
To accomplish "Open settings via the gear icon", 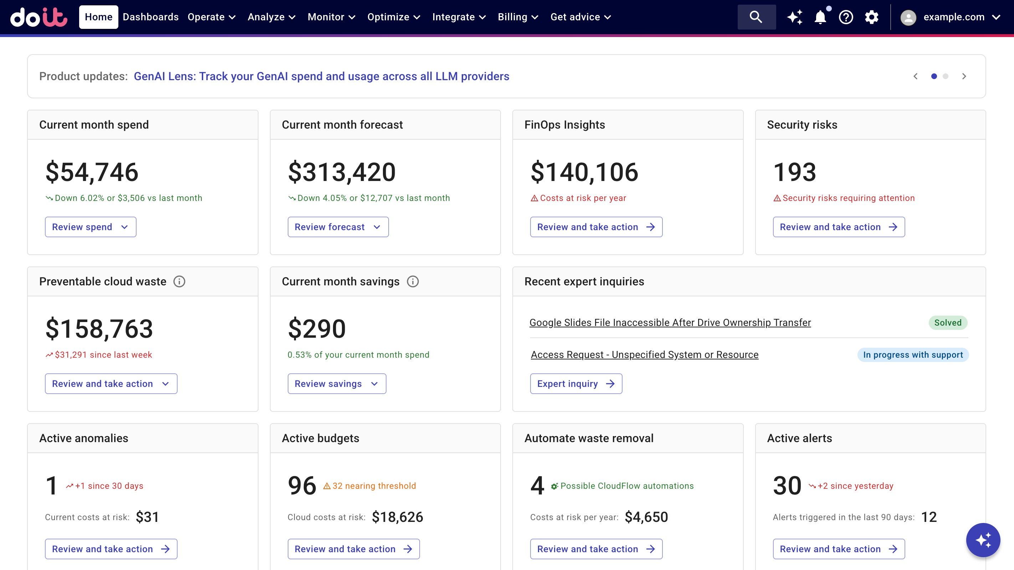I will point(871,17).
